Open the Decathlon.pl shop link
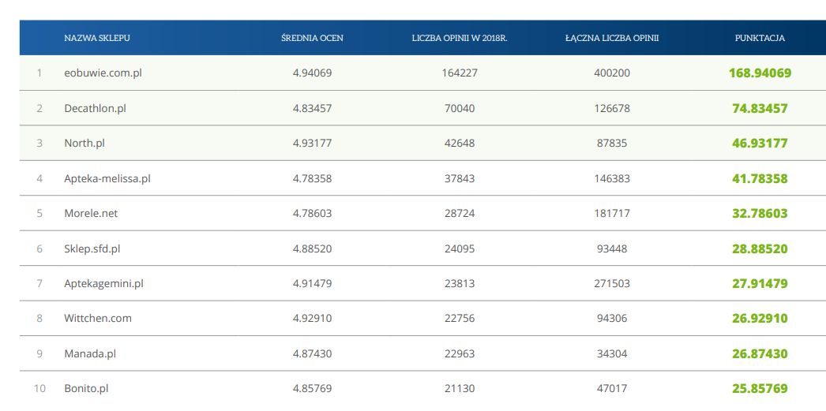 coord(95,108)
